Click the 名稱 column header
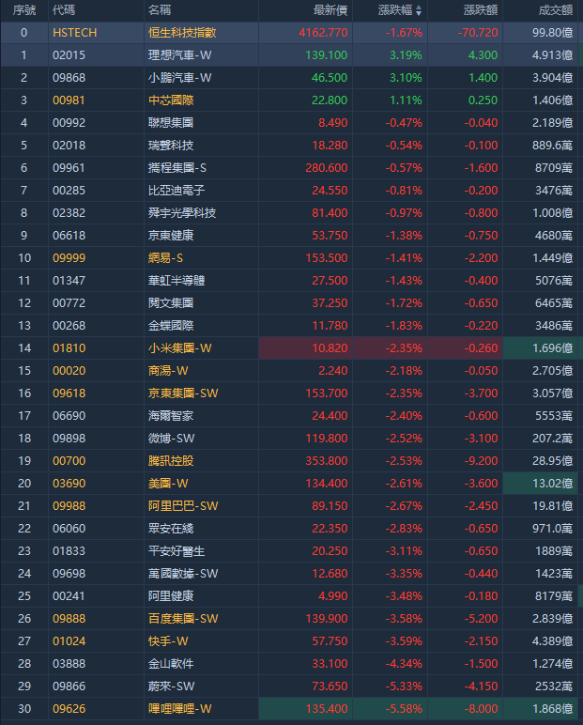The height and width of the screenshot is (725, 583). (160, 10)
